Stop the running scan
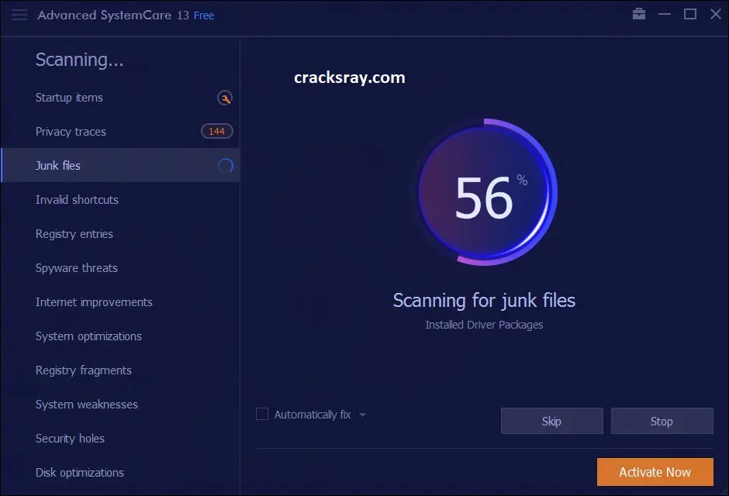729x496 pixels. (662, 422)
